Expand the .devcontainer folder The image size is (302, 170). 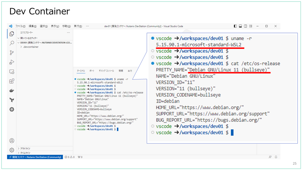[45, 47]
